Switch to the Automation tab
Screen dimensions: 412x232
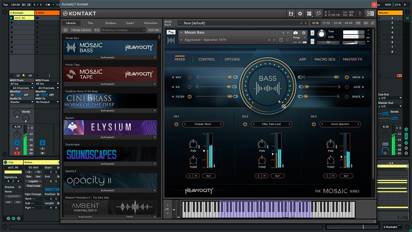pos(151,23)
